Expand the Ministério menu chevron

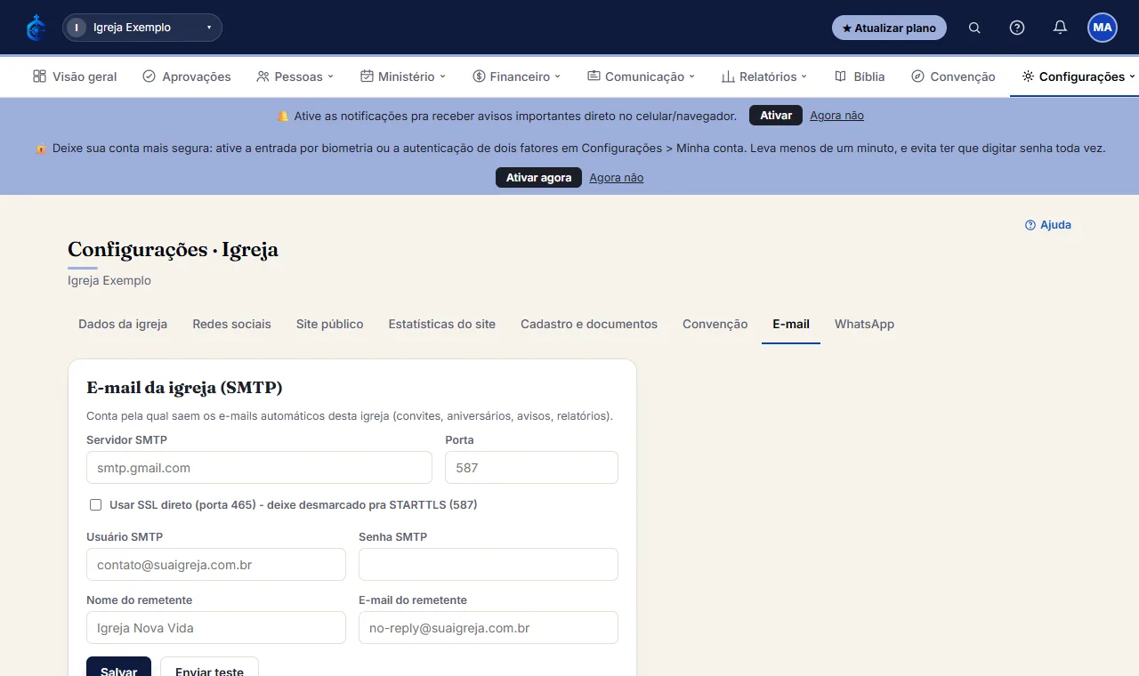click(442, 76)
